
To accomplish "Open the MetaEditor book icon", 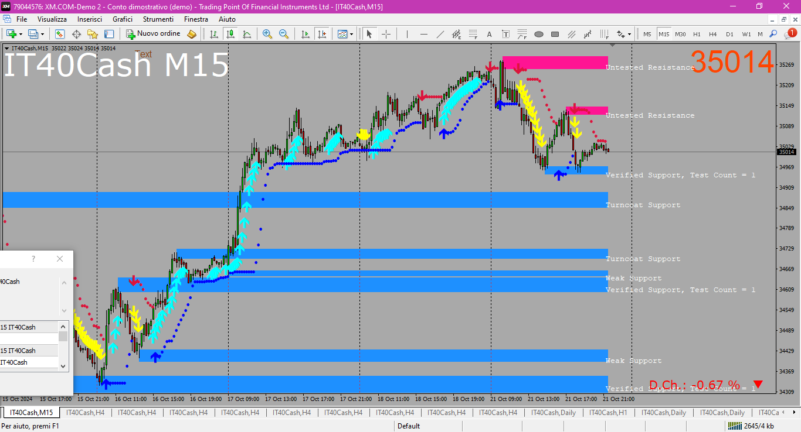I will (x=192, y=34).
